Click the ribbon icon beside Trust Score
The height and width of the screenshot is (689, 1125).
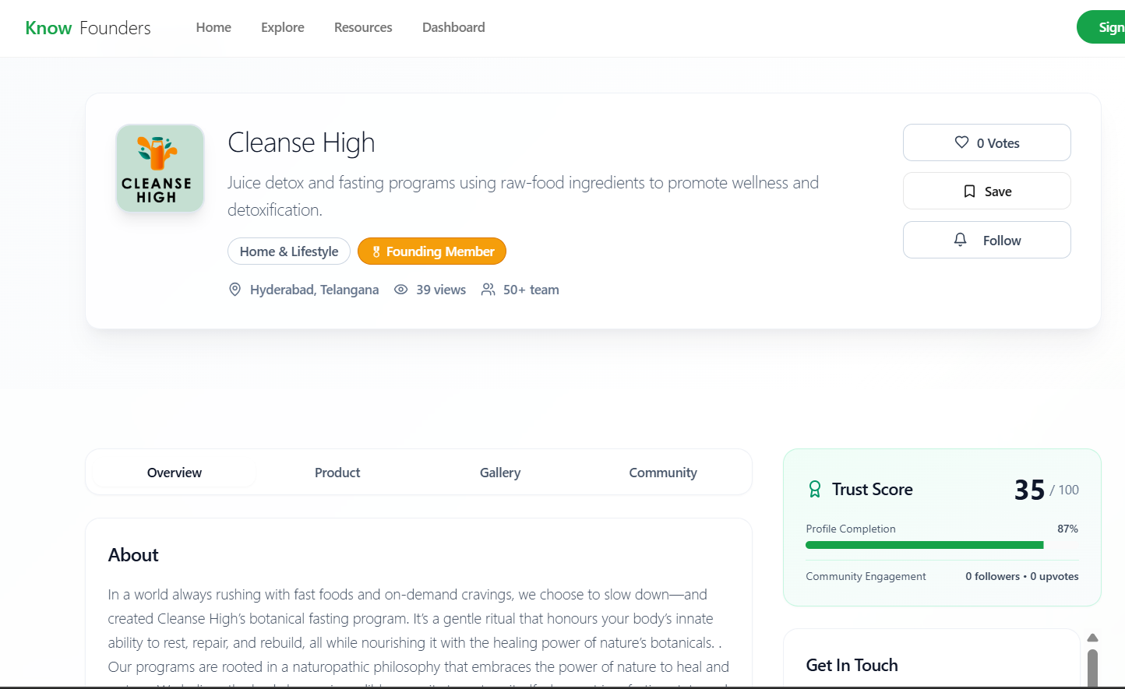point(814,489)
